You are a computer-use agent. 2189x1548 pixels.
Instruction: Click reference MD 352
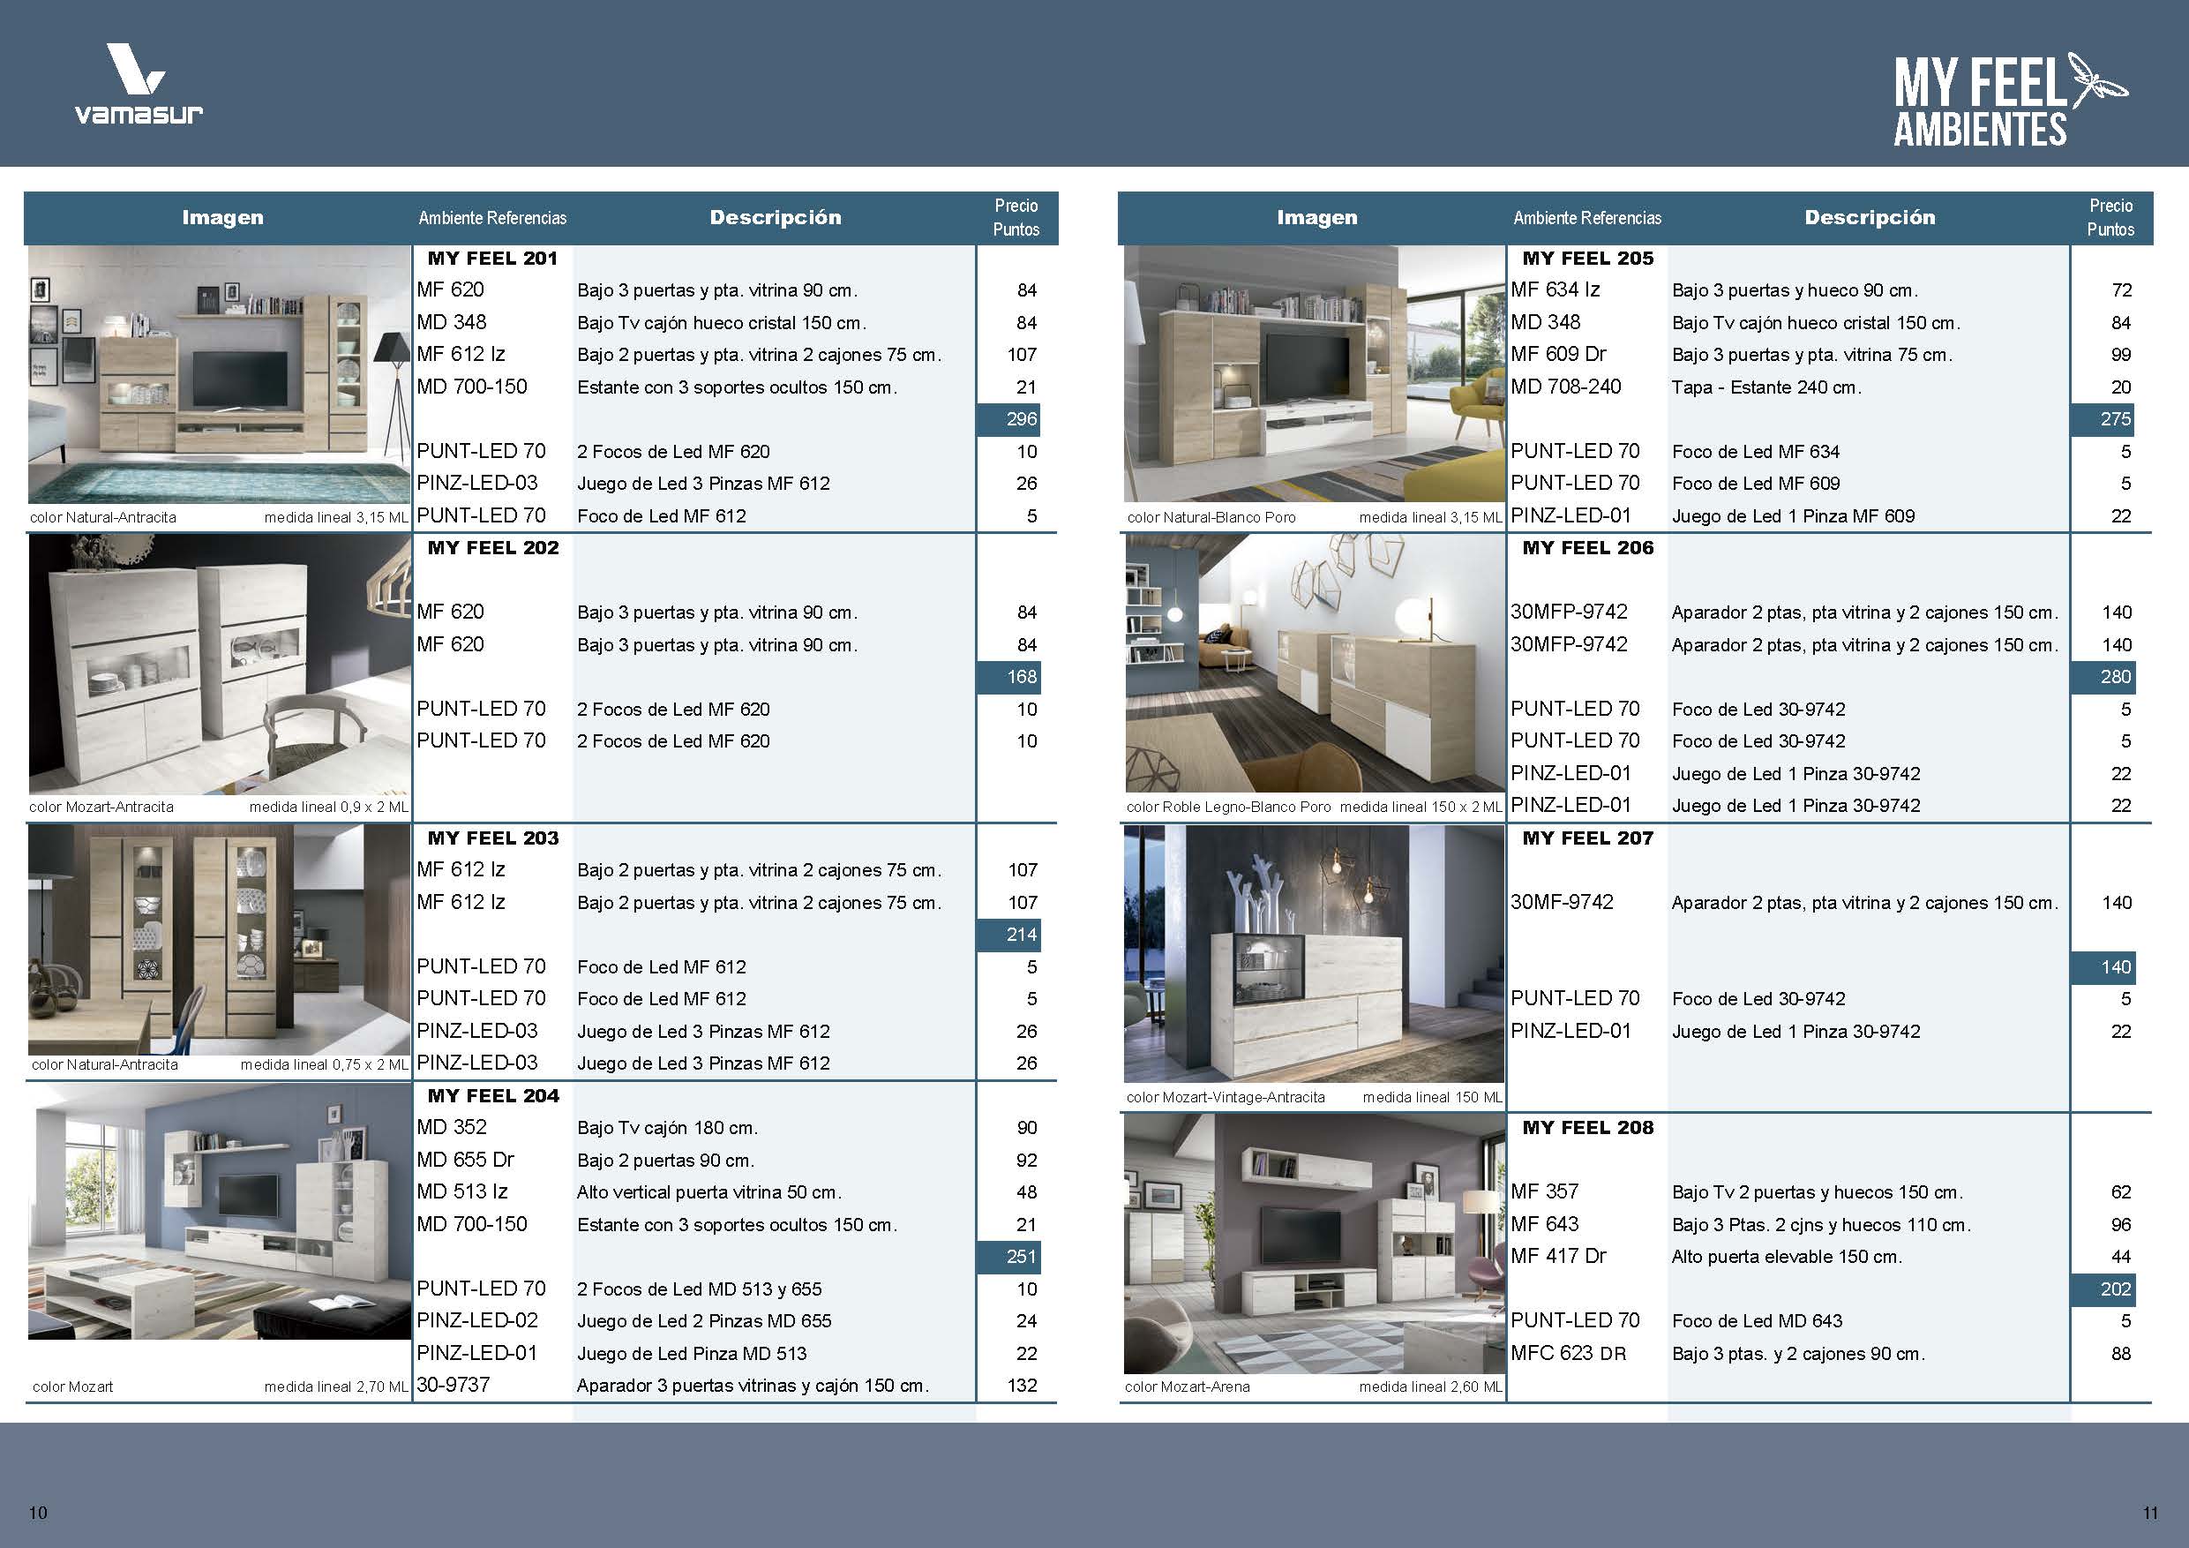(x=452, y=1127)
